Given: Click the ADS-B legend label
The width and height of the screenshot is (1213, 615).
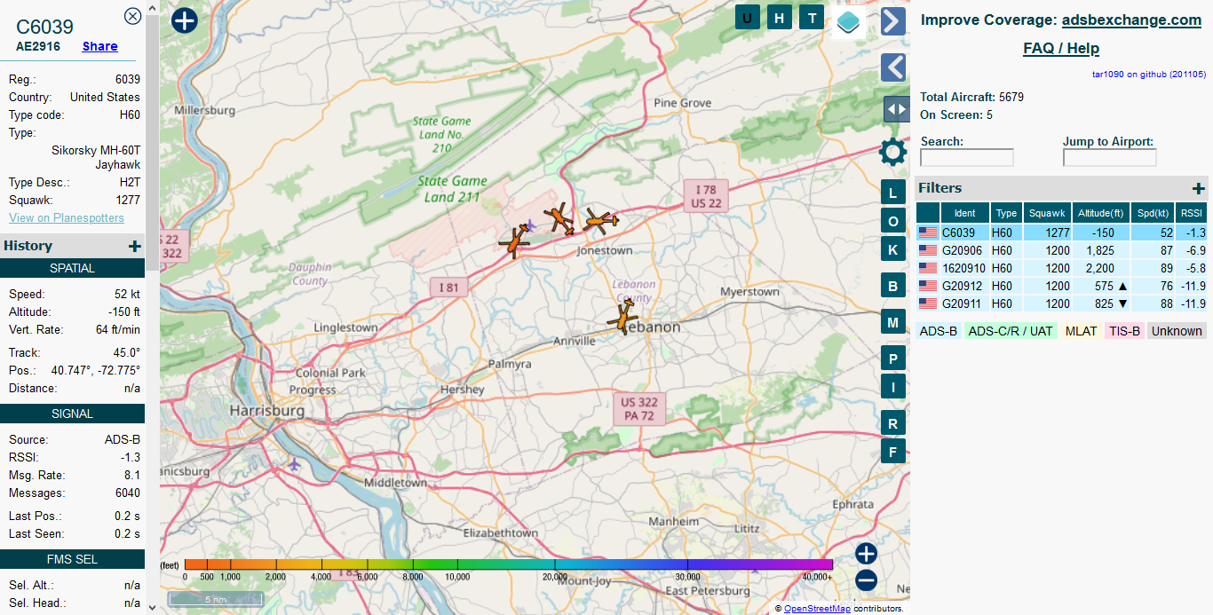Looking at the screenshot, I should [x=938, y=331].
